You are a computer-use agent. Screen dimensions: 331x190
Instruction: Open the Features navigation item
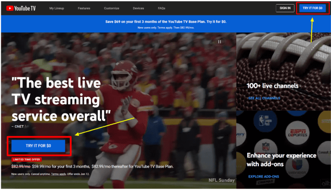84,8
